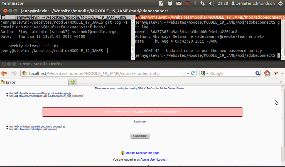The width and height of the screenshot is (285, 167).
Task: Click "ACMI-42 - Updated code" commit message
Action: [x=203, y=51]
